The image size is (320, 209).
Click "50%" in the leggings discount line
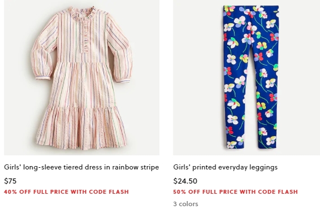tap(180, 192)
